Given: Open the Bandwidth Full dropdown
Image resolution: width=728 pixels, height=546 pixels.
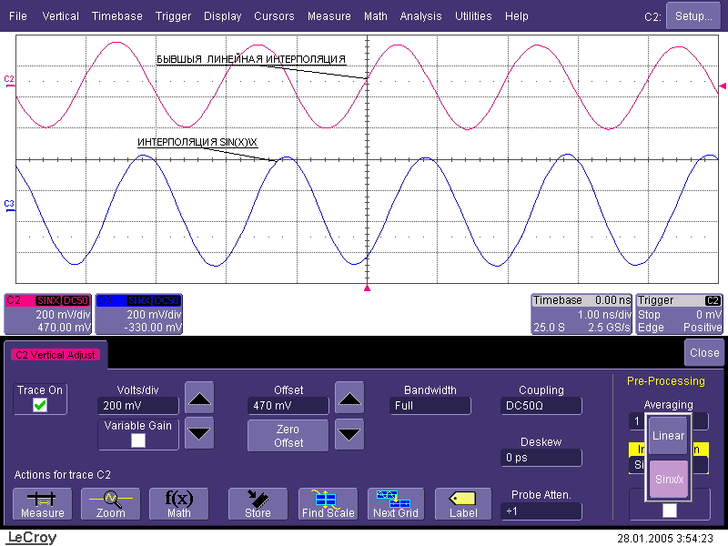Looking at the screenshot, I should click(x=430, y=406).
